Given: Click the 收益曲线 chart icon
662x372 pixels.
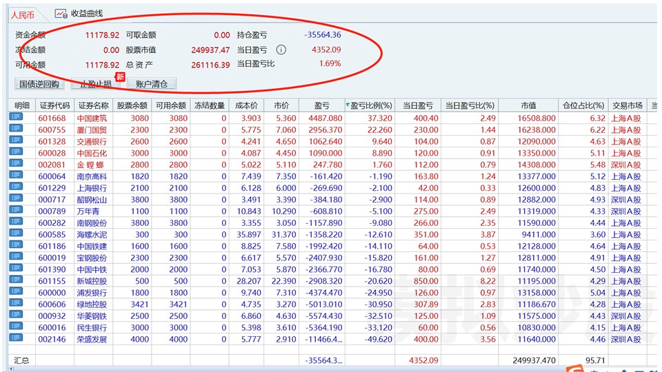Looking at the screenshot, I should [61, 14].
